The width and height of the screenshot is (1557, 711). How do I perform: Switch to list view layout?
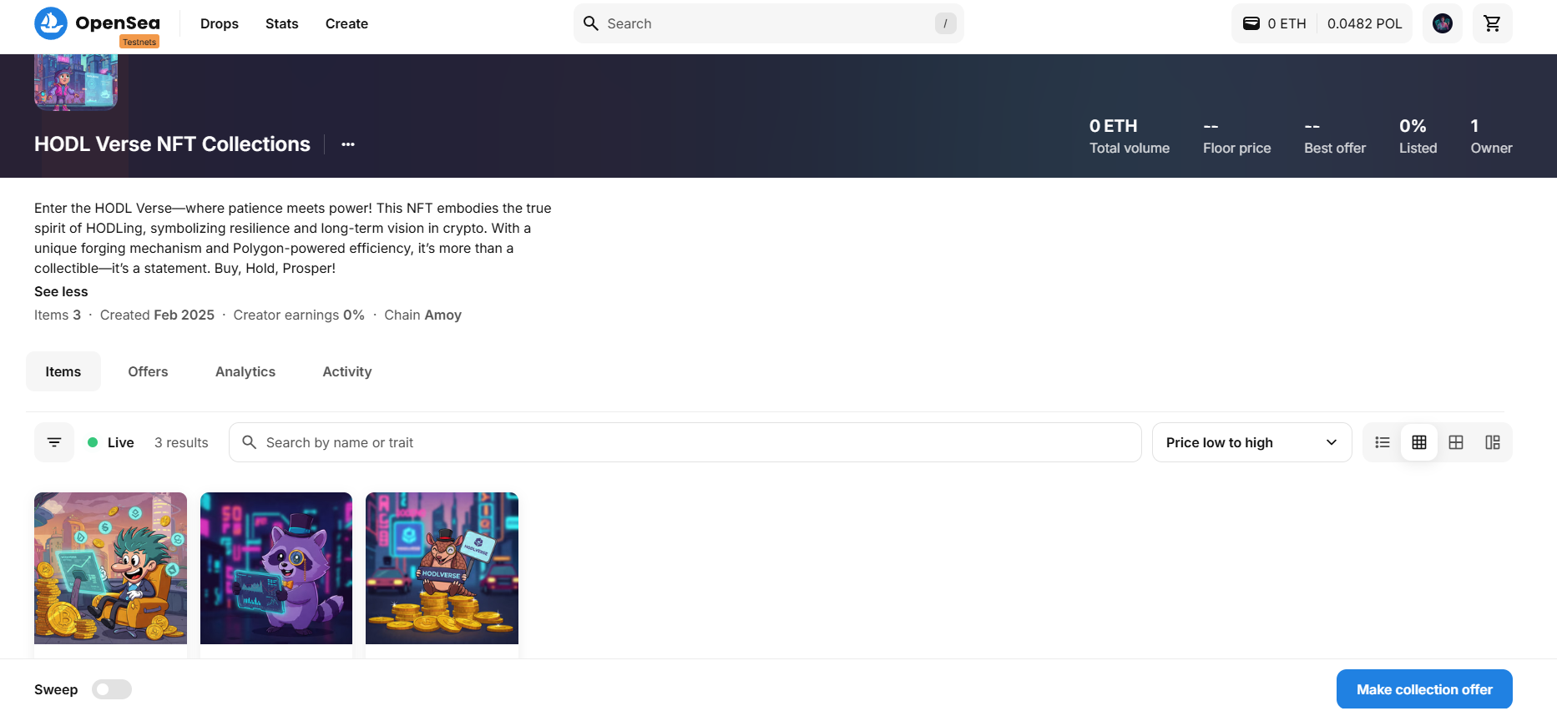coord(1383,442)
